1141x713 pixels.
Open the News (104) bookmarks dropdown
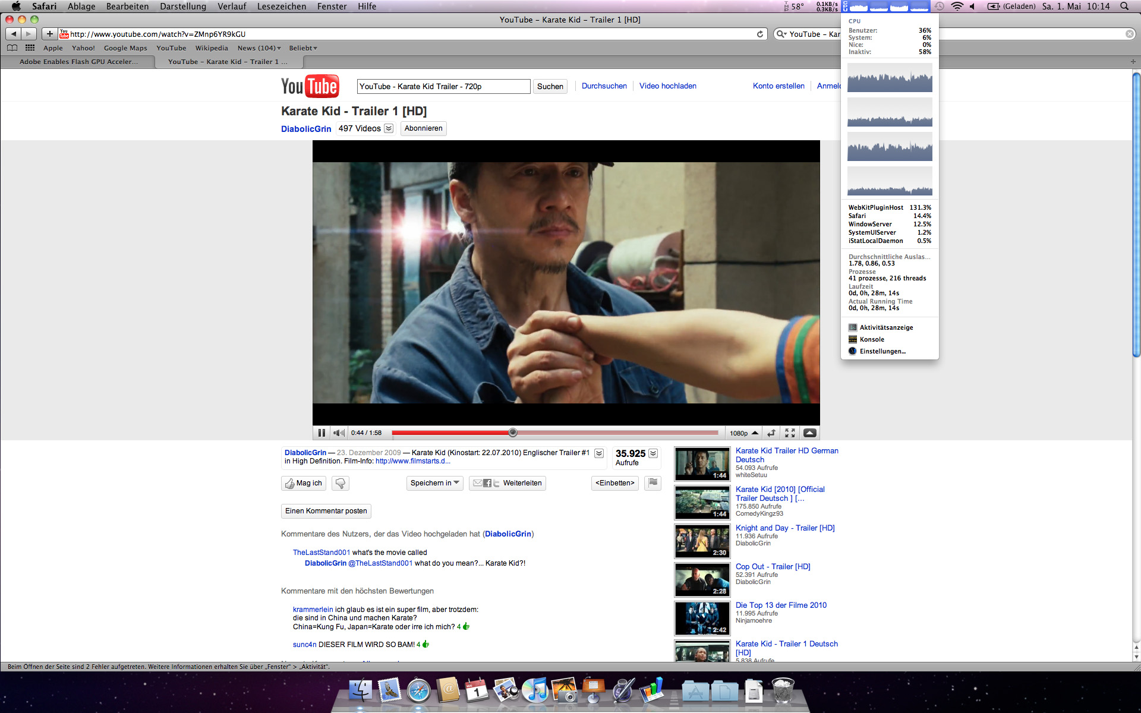click(259, 48)
